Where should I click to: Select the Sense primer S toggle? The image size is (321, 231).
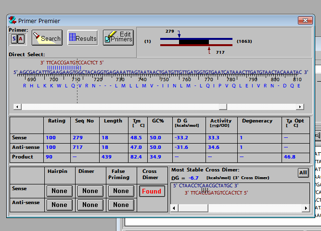coord(14,38)
